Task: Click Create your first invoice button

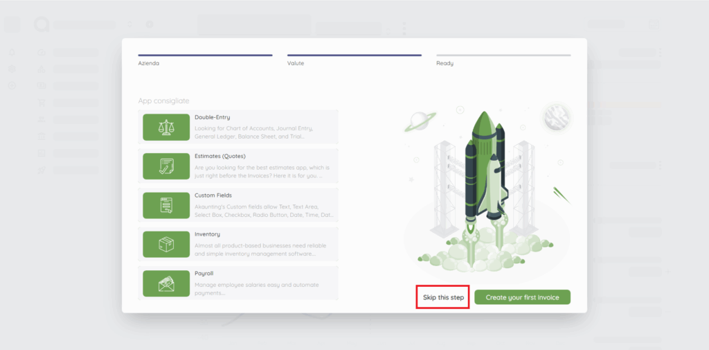Action: coord(522,297)
